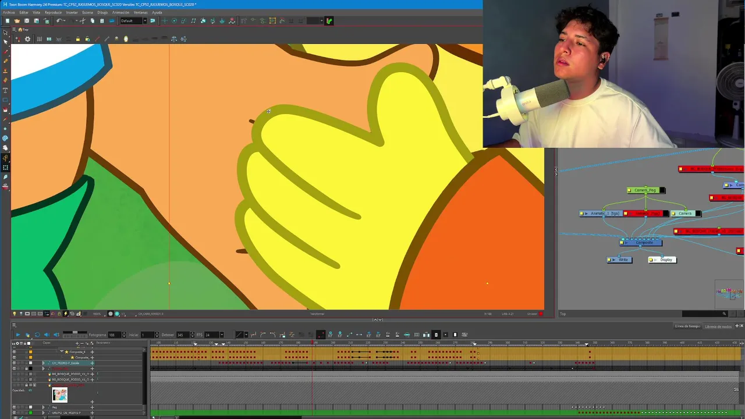Click the Fotograma frame number field

point(114,335)
